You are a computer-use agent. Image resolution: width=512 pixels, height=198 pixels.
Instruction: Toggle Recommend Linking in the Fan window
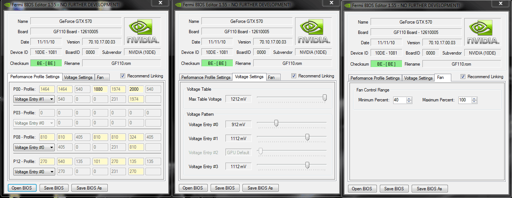(x=463, y=77)
